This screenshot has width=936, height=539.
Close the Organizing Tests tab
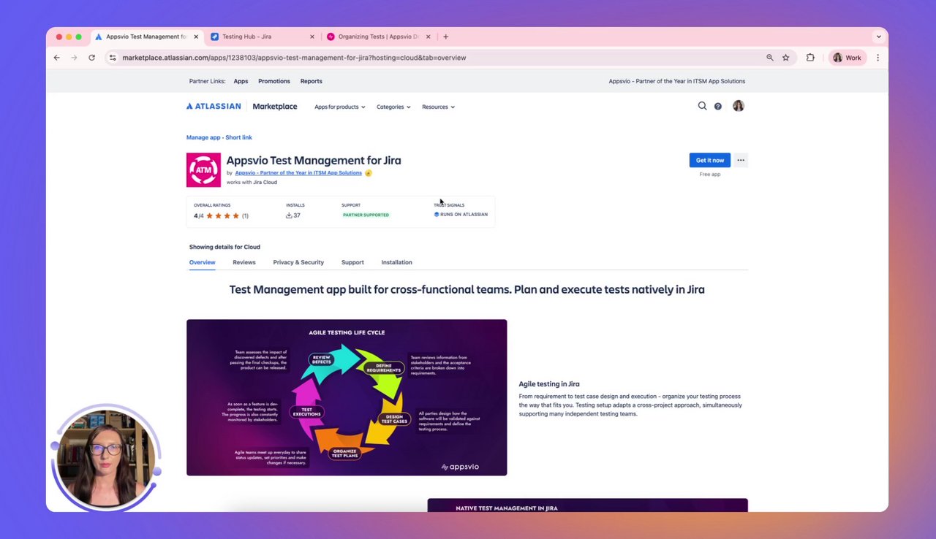[429, 37]
